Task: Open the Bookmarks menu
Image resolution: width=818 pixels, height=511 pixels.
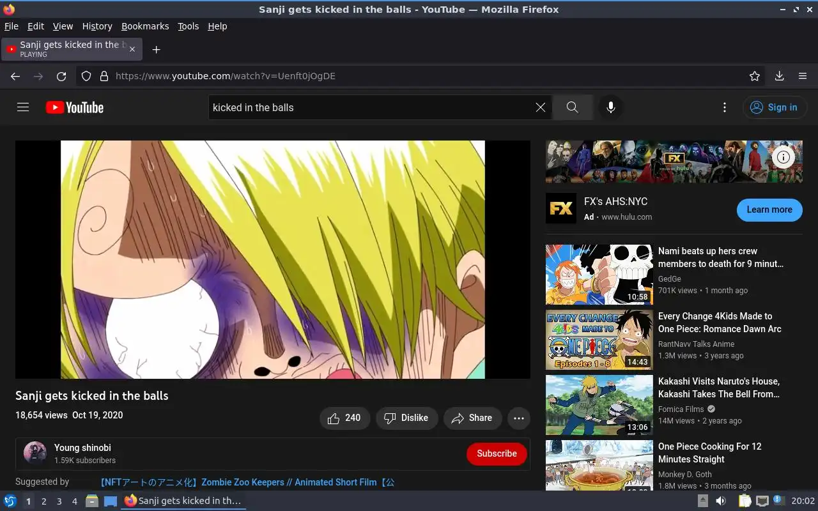Action: pos(145,26)
